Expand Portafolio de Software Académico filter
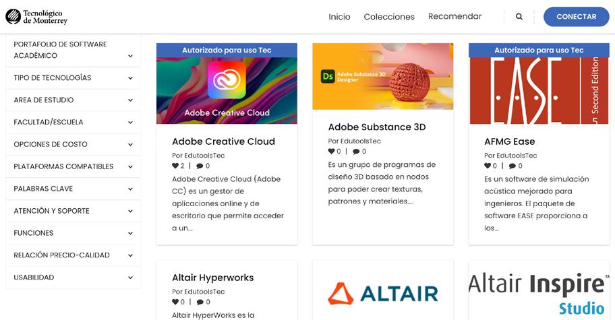Viewport: 615px width, 320px height. pyautogui.click(x=74, y=50)
